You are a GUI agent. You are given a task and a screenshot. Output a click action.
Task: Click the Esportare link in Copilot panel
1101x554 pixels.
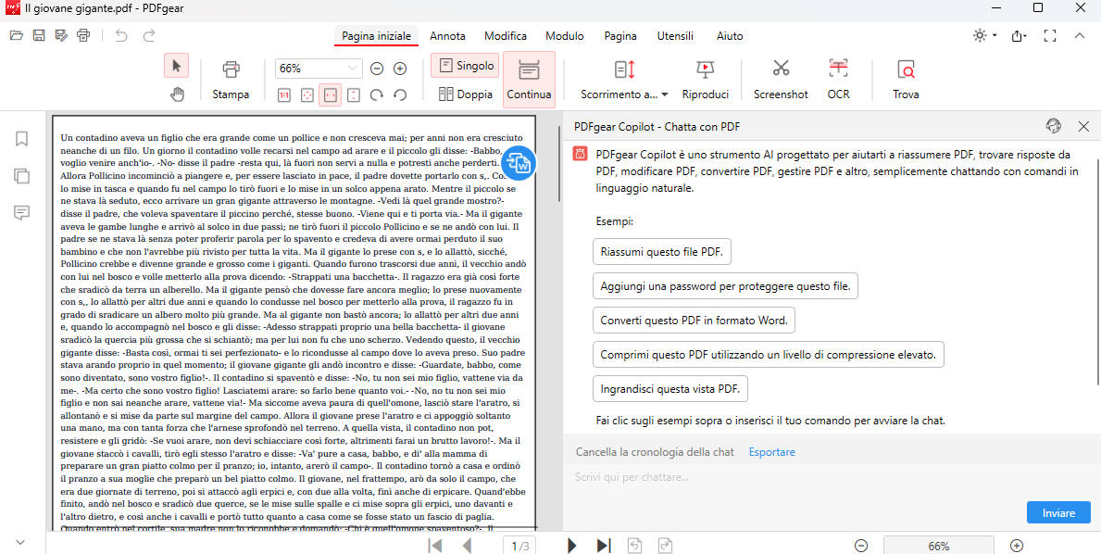[x=769, y=451]
